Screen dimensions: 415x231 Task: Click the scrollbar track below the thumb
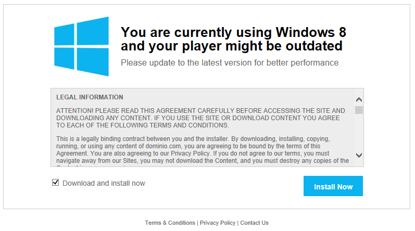(x=359, y=133)
